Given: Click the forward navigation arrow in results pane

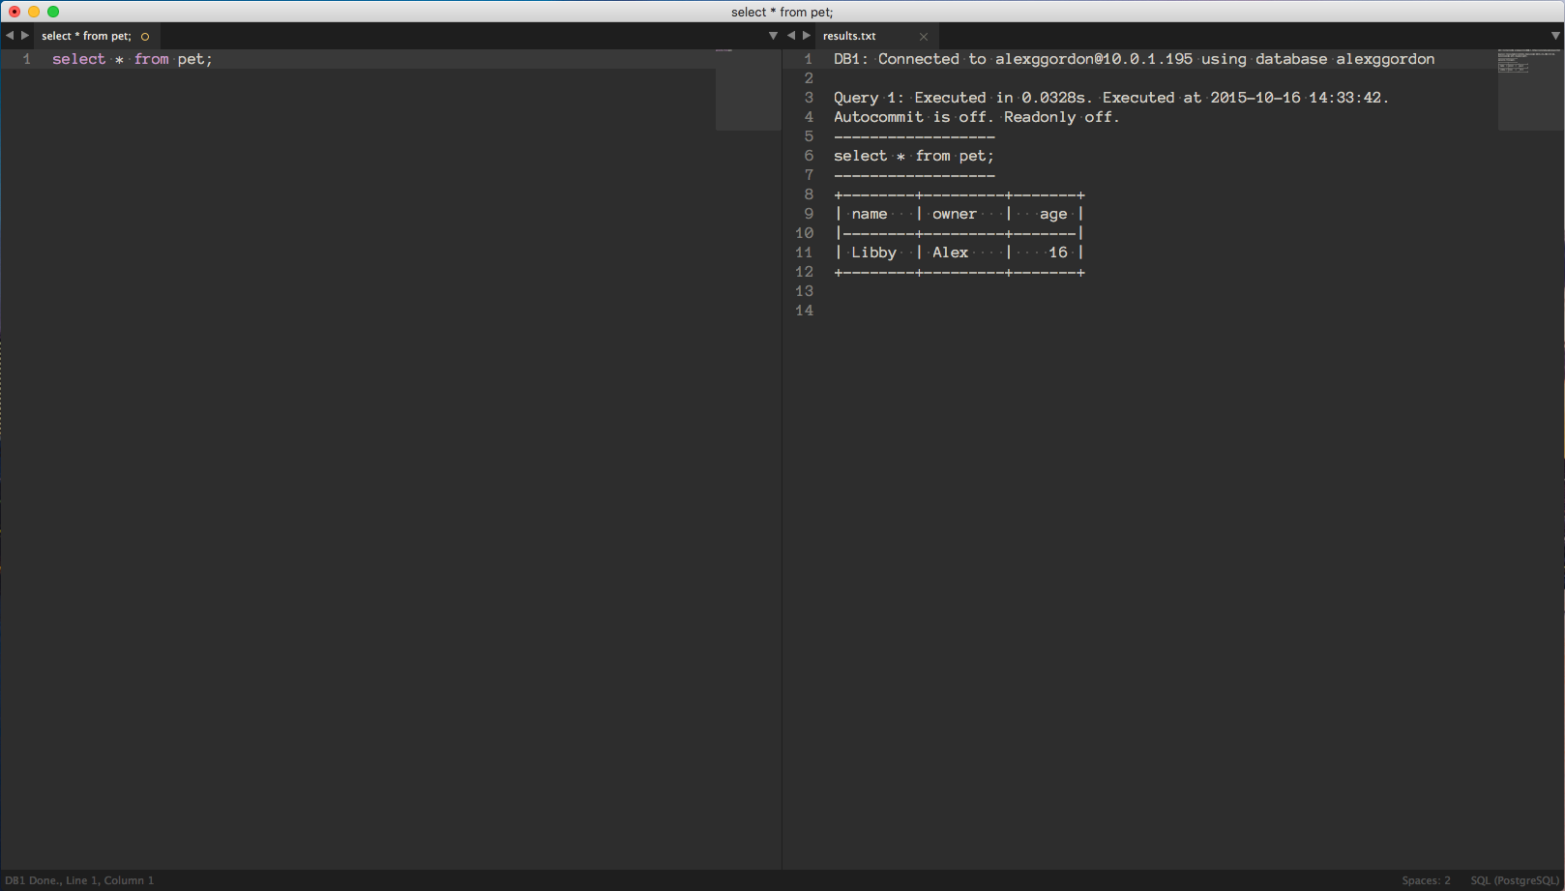Looking at the screenshot, I should point(807,35).
